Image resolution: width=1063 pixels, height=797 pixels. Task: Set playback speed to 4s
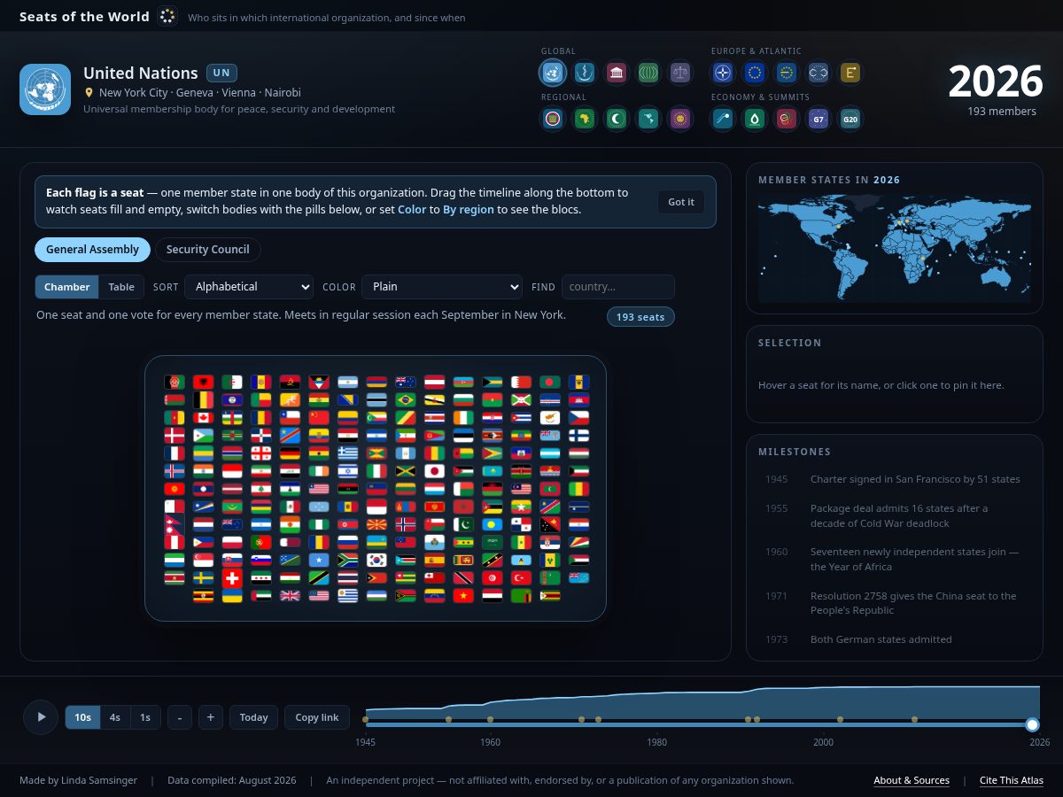coord(115,717)
